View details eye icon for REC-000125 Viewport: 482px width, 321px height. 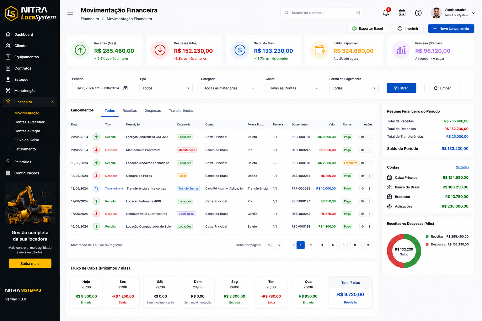click(x=362, y=137)
